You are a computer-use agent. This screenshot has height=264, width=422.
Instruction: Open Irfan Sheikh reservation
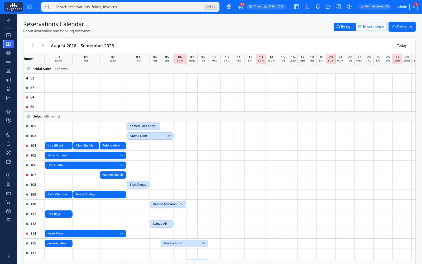(x=86, y=146)
